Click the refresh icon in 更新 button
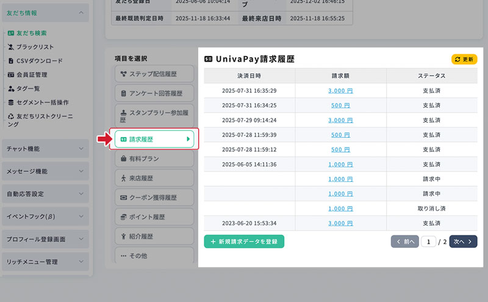The width and height of the screenshot is (488, 302). tap(457, 60)
